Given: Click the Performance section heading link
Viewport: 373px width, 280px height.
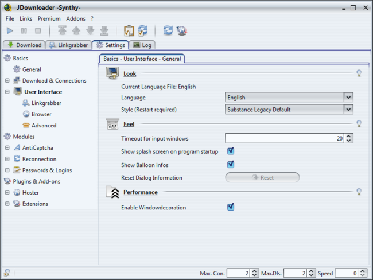Looking at the screenshot, I should point(141,192).
